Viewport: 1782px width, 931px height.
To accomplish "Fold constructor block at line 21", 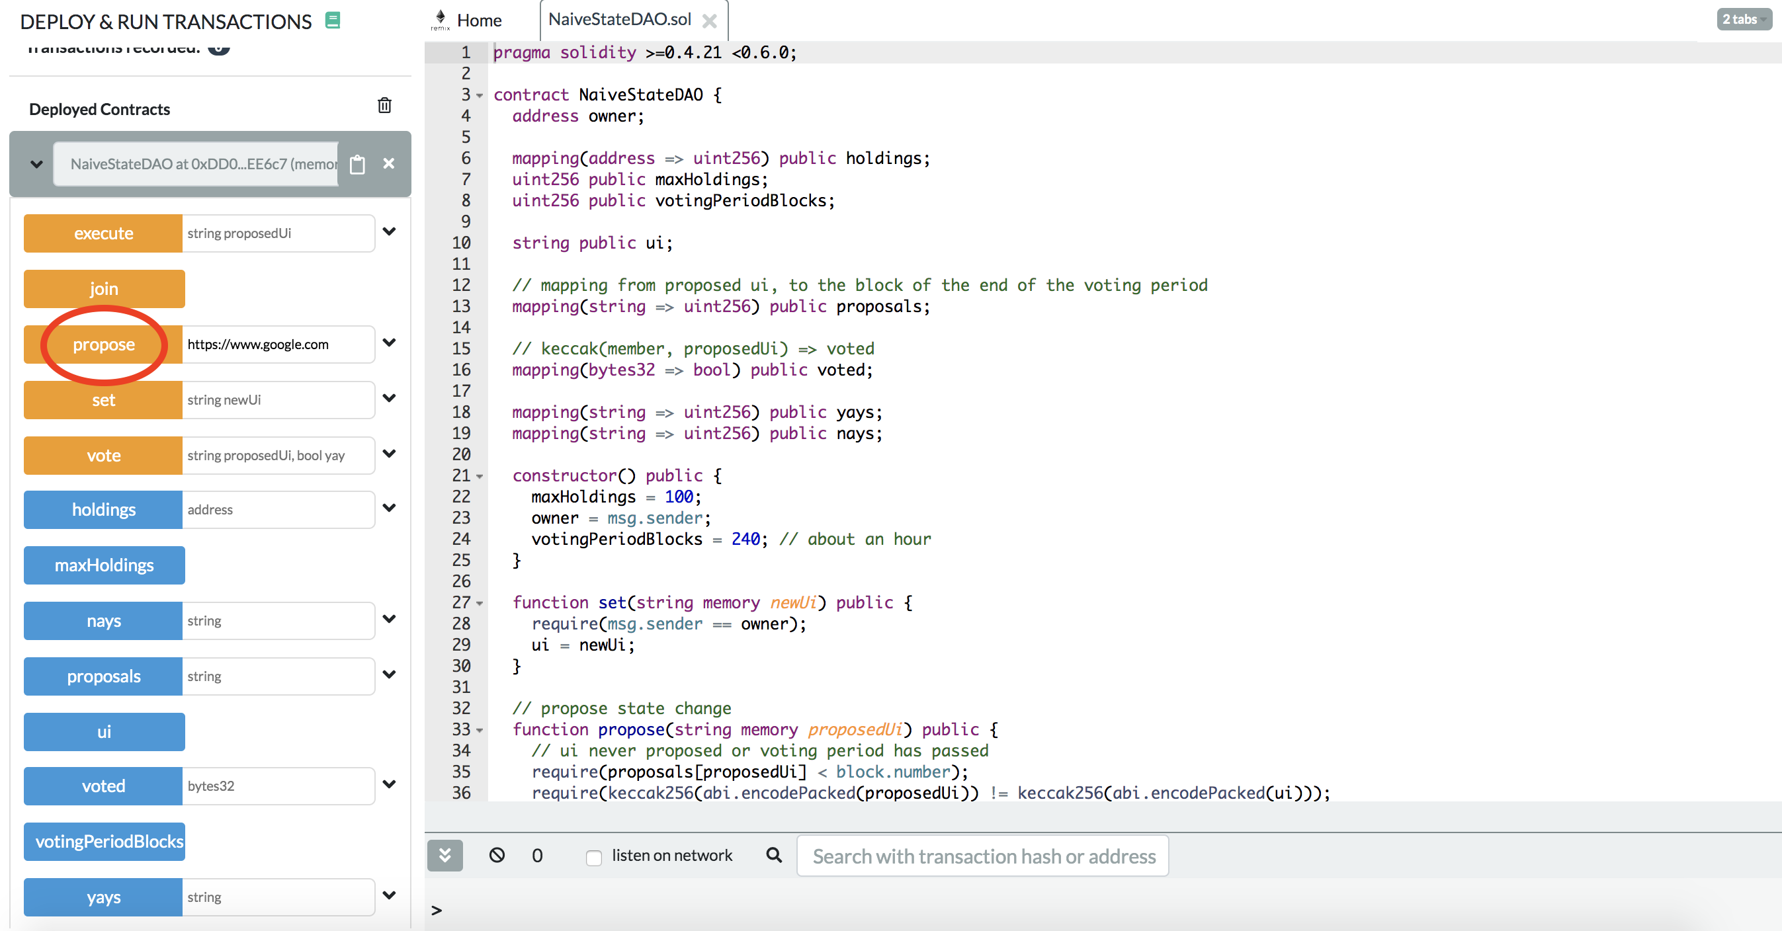I will (480, 476).
